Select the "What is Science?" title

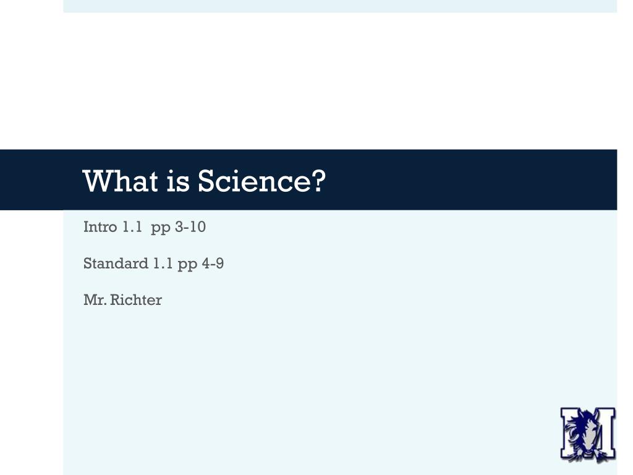(204, 181)
